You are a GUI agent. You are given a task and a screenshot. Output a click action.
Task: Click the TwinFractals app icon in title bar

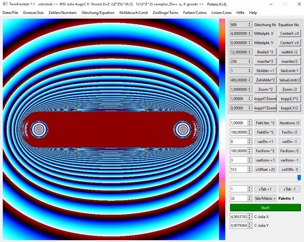5,4
